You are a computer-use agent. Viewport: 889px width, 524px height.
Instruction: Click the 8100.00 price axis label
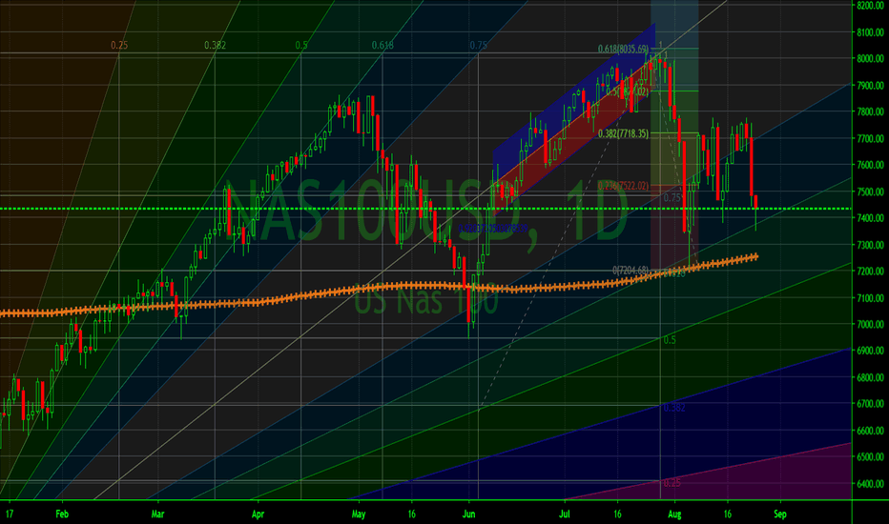[870, 32]
